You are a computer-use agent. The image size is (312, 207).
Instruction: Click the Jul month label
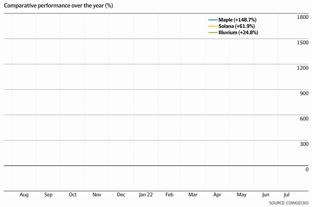[286, 195]
